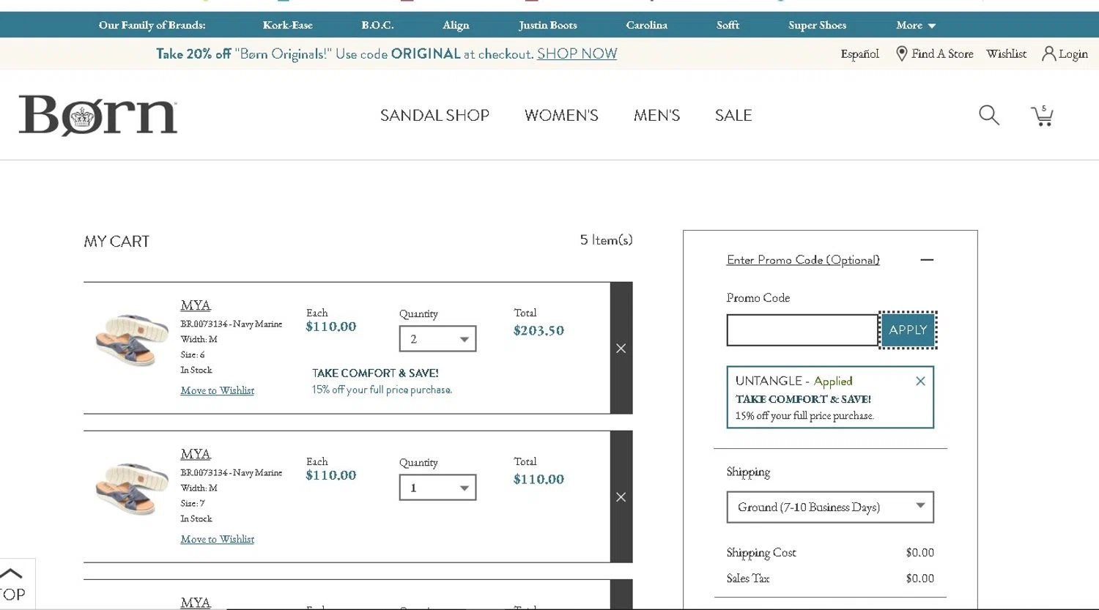
Task: Click the Find A Store pin icon
Action: (902, 53)
